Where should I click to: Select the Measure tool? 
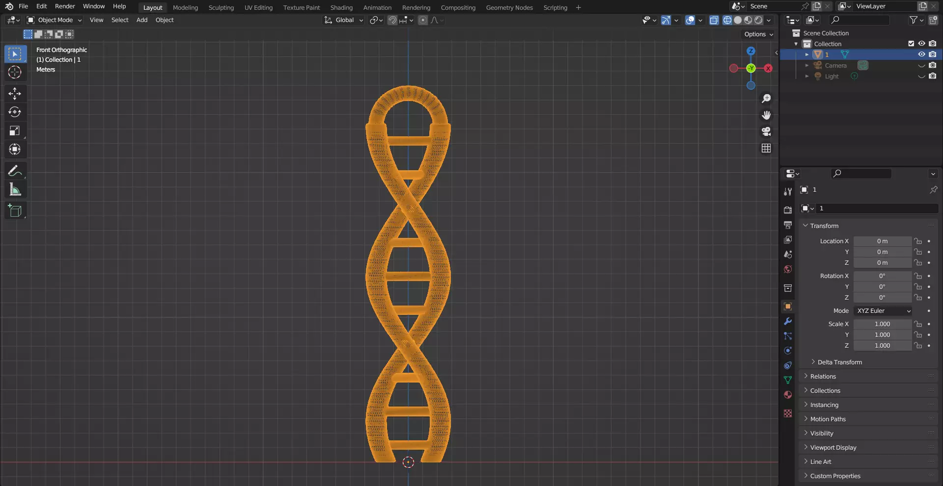point(15,189)
